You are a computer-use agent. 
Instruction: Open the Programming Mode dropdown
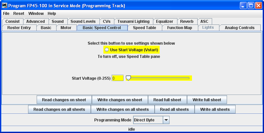tap(166, 120)
